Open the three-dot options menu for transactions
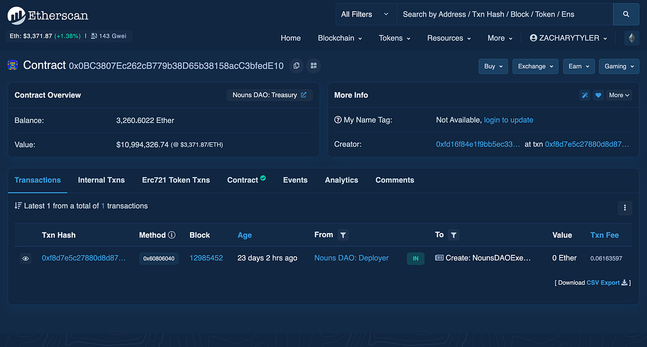 tap(625, 207)
